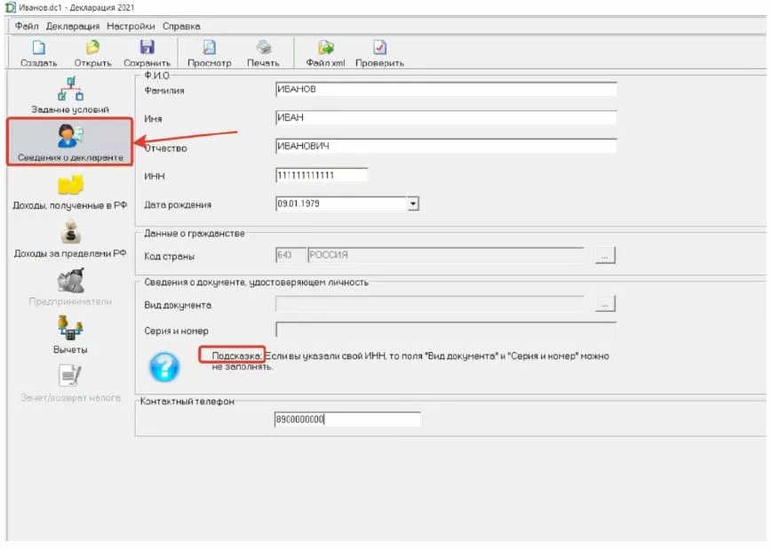Open the Декларация menu

tap(73, 27)
